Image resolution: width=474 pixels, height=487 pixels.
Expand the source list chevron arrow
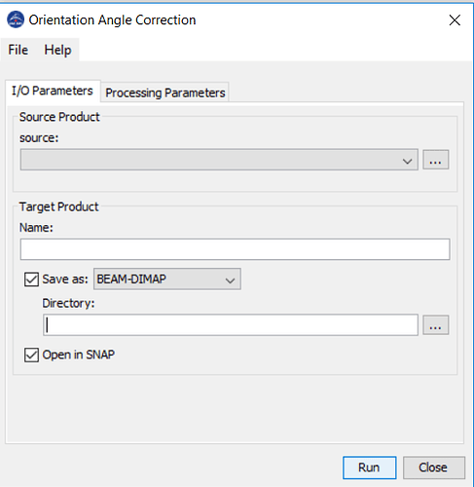click(407, 161)
